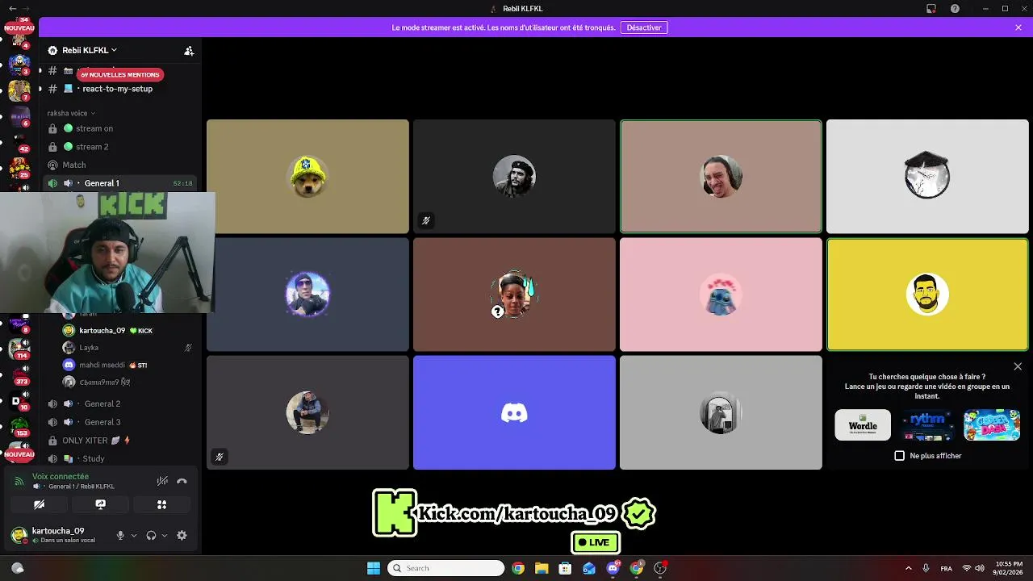Screen dimensions: 1033x581
Task: Open the help icon in title bar
Action: [x=955, y=9]
